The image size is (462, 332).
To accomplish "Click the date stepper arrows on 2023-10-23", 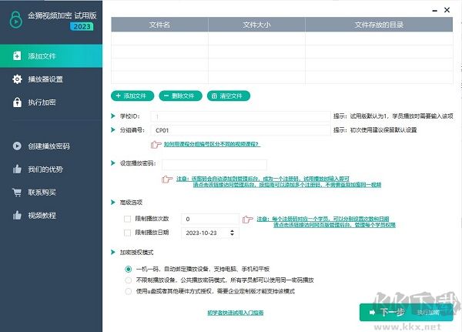I will pos(233,233).
